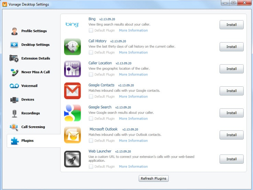Open More Information for Web Launcher
Image resolution: width=253 pixels, height=190 pixels.
(133, 167)
